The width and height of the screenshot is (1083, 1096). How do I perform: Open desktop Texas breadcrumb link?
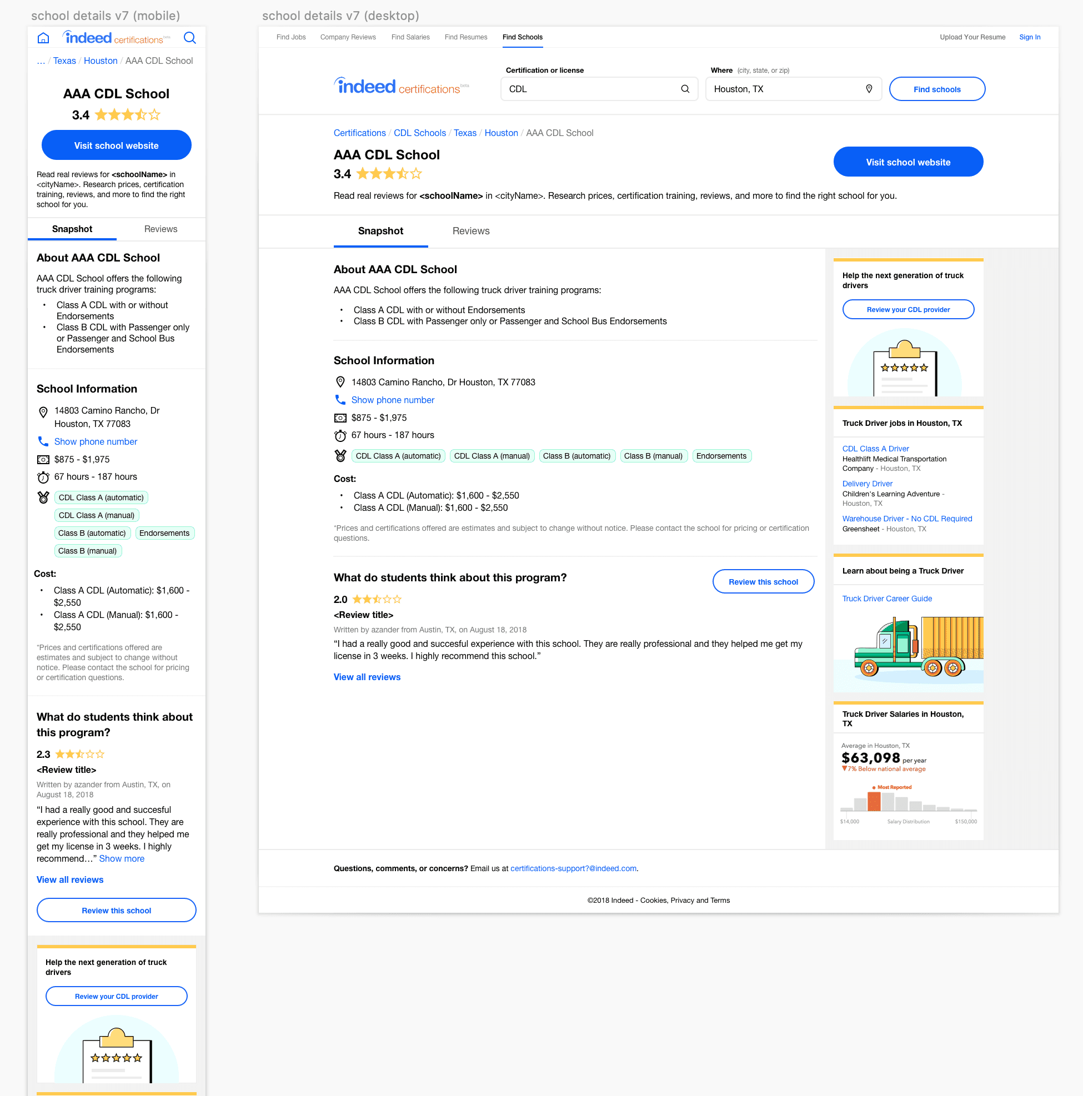point(465,133)
